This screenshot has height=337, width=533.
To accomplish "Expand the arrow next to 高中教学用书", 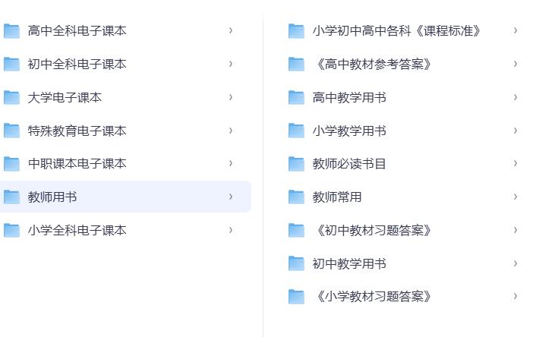I will (516, 97).
